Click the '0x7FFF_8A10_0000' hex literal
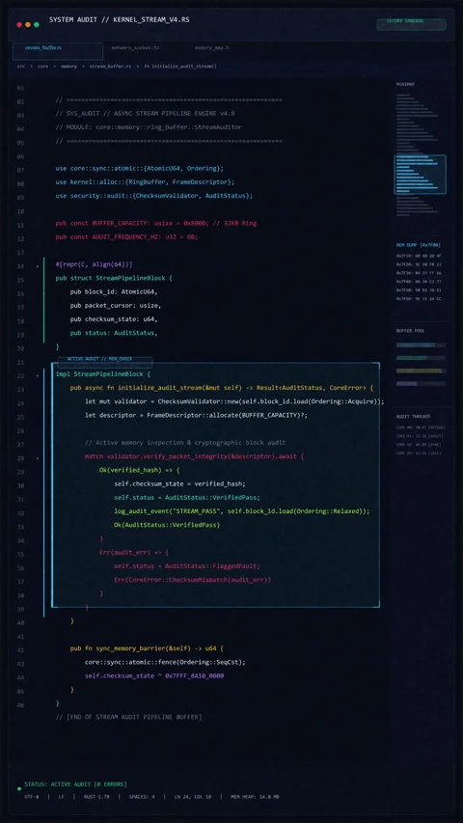The height and width of the screenshot is (823, 463). tap(194, 676)
